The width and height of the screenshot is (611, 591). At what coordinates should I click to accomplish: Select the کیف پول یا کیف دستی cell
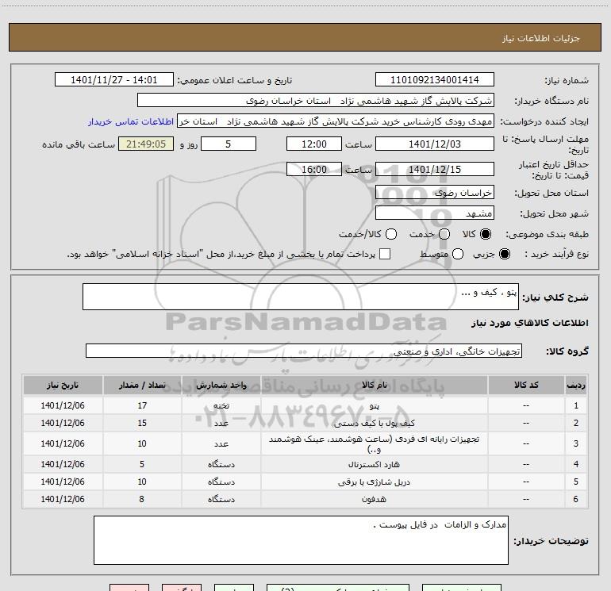tap(374, 423)
